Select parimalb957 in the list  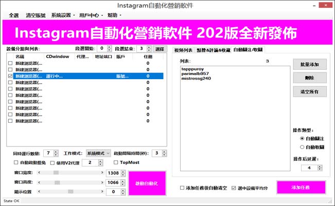195,74
